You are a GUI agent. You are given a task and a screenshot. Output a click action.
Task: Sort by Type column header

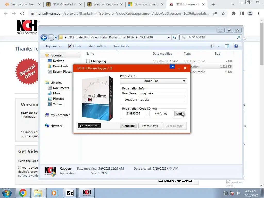tap(187, 54)
